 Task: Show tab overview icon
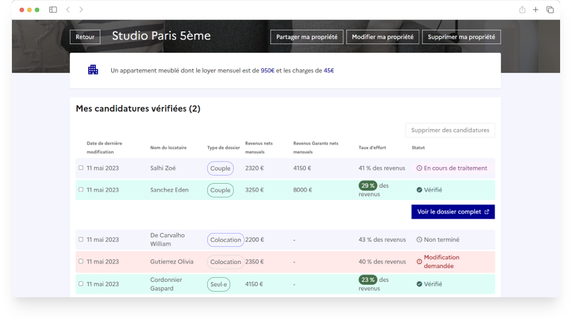[x=550, y=10]
